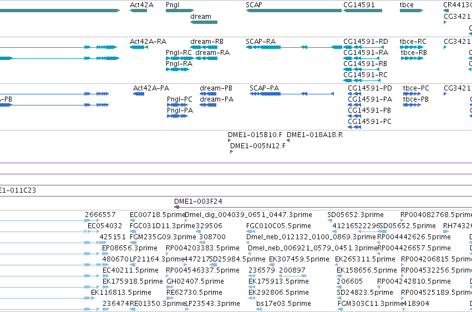Select the SCAP-RA transcript
Image resolution: width=472 pixels, height=312 pixels.
pyautogui.click(x=294, y=47)
